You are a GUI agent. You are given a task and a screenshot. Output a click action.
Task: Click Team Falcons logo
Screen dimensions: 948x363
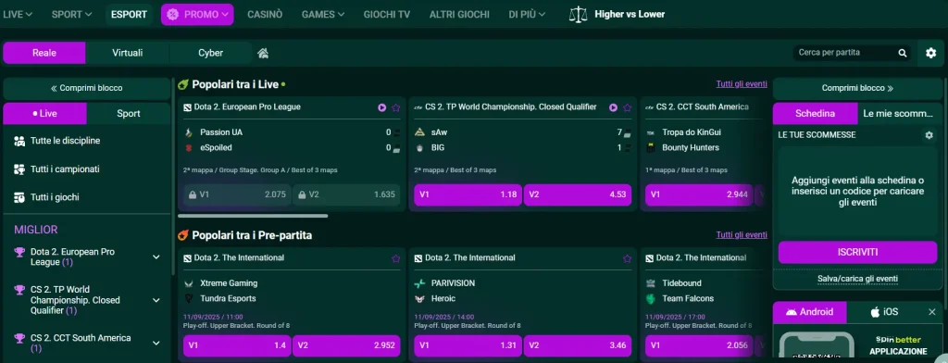[x=651, y=298]
